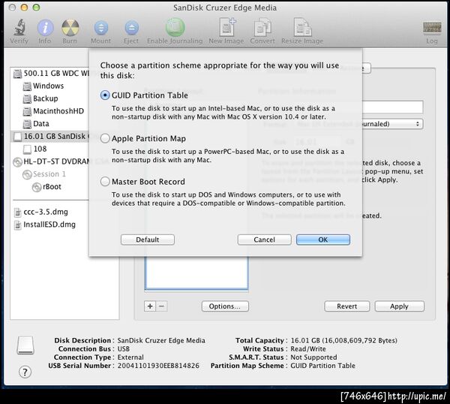
Task: Select the Backup volume label
Action: coord(45,98)
